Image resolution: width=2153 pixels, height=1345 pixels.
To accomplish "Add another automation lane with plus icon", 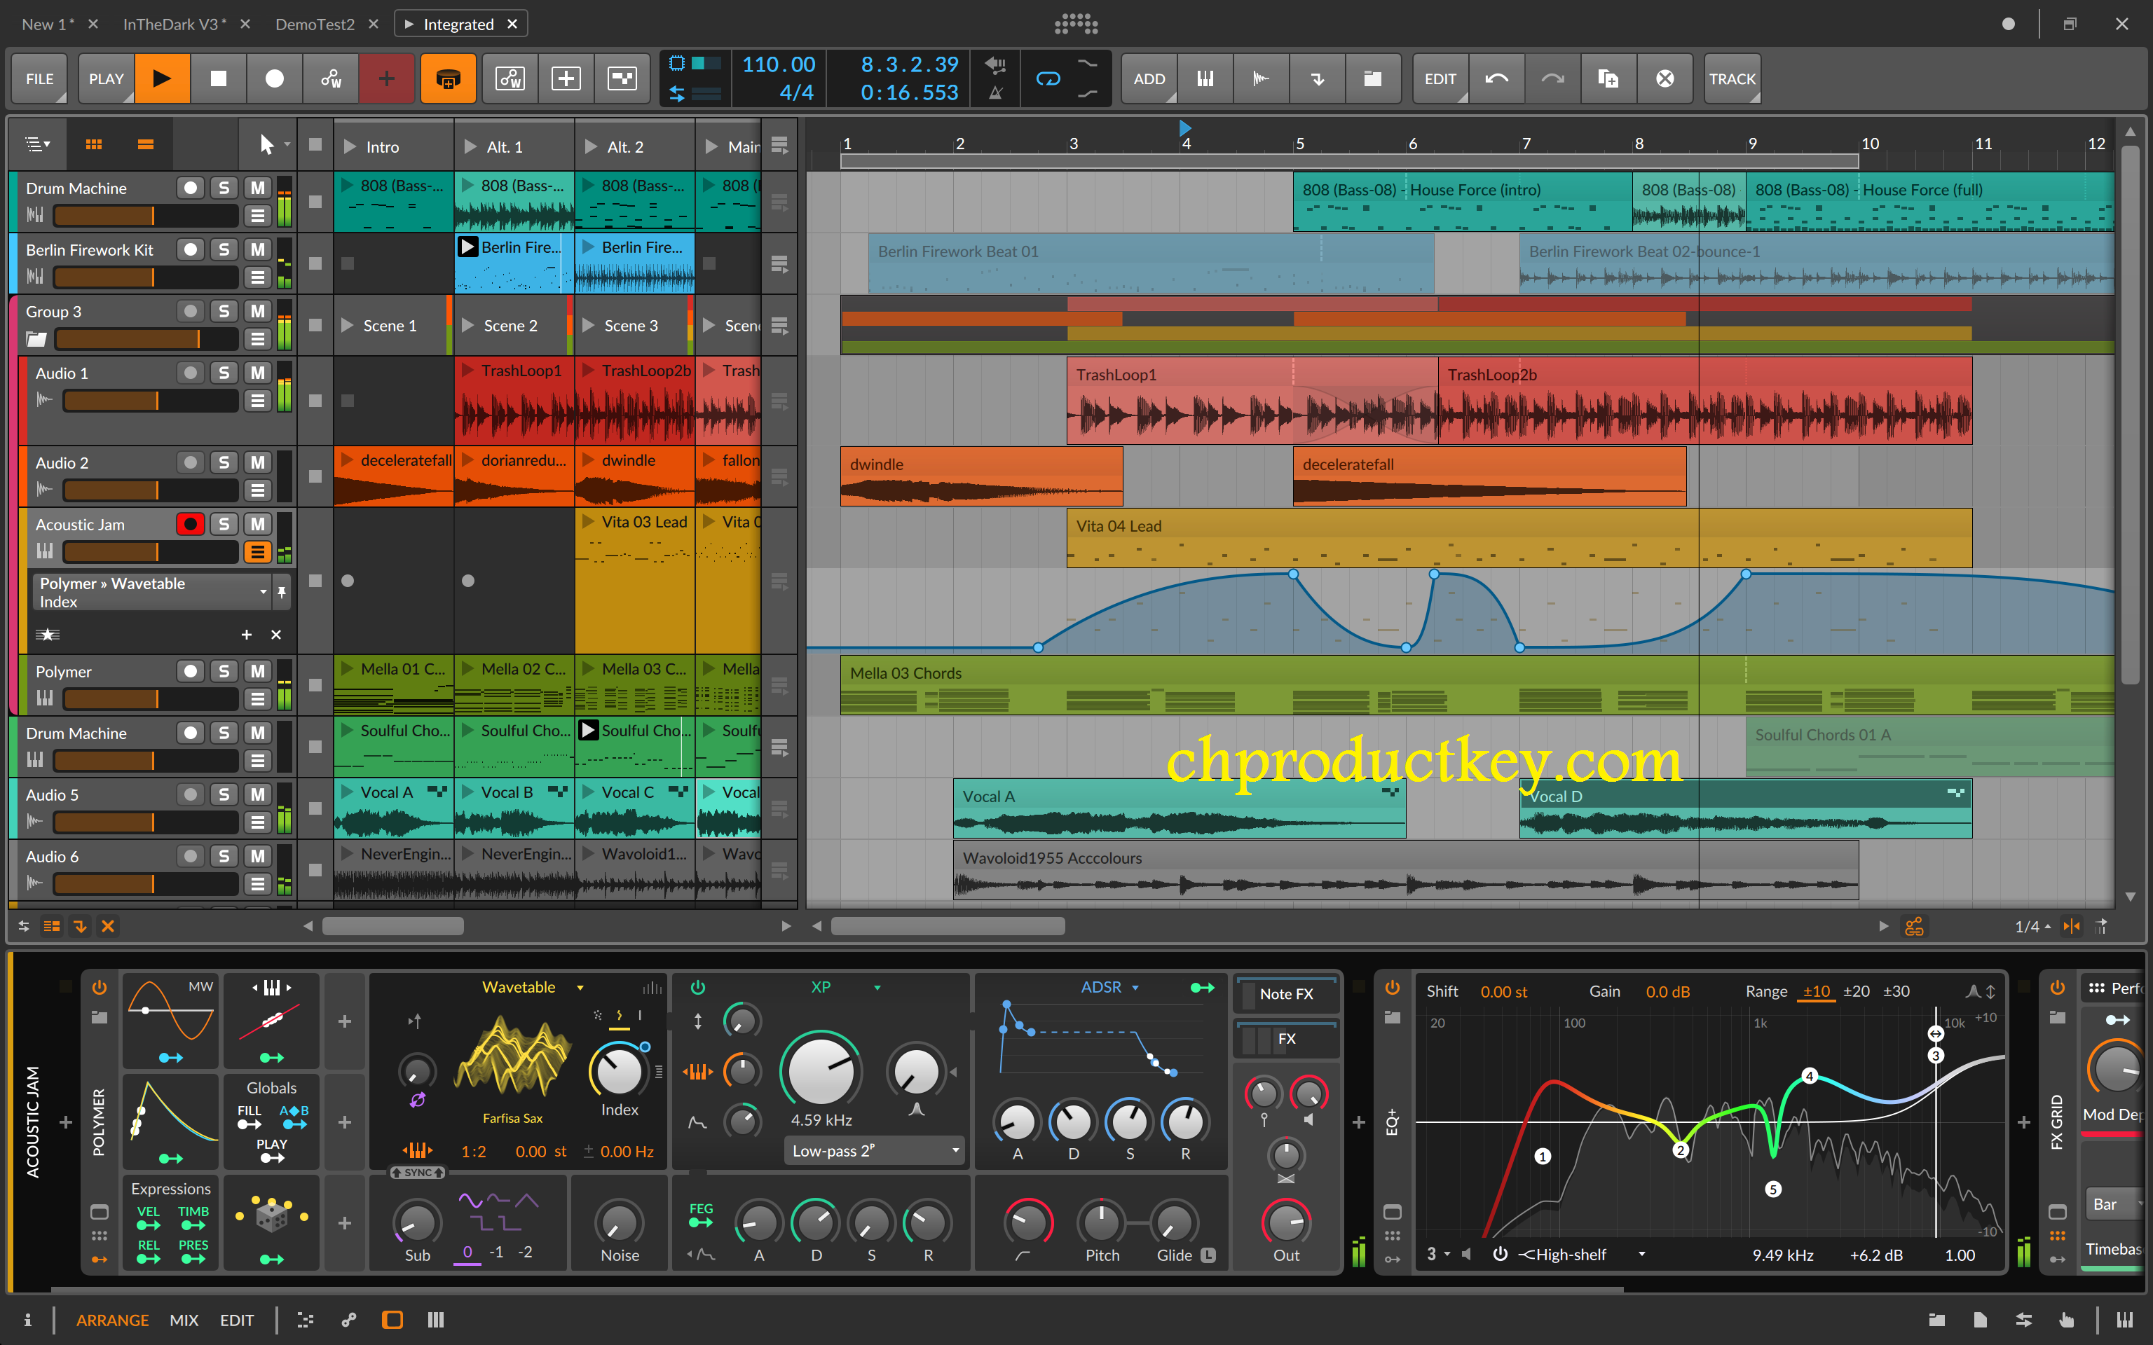I will click(247, 634).
